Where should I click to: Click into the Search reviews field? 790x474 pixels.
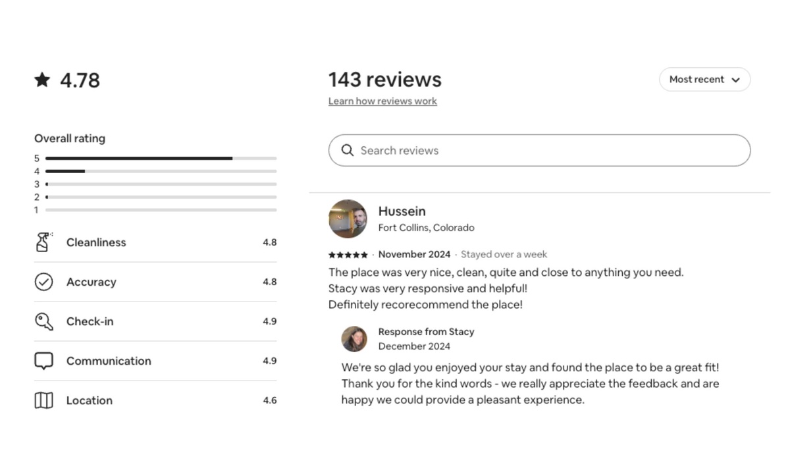click(546, 150)
